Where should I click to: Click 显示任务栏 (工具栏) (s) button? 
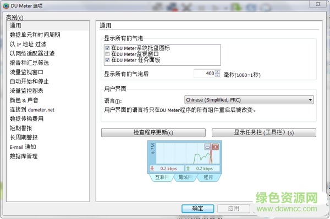[x=263, y=133]
